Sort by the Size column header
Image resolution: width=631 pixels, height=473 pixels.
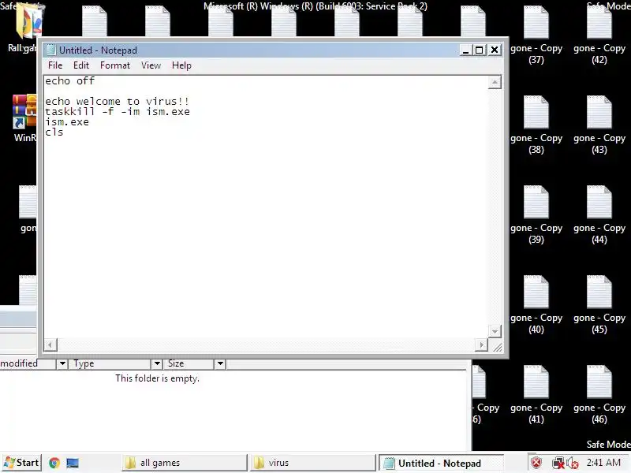[x=189, y=363]
